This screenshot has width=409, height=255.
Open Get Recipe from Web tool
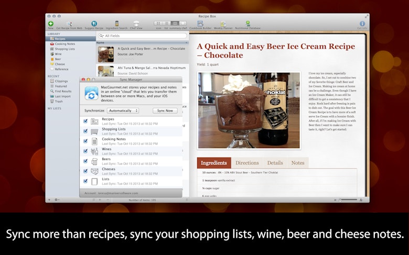69,25
